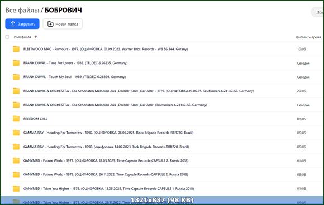
Task: Open folder icon of FRANK DUVAL Touch My Soul
Action: click(x=16, y=77)
